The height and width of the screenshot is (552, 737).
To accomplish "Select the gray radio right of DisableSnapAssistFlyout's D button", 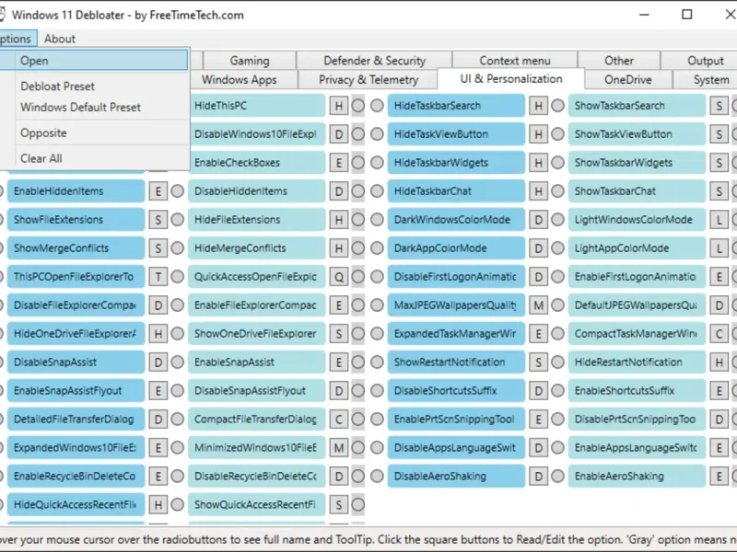I will pyautogui.click(x=358, y=390).
